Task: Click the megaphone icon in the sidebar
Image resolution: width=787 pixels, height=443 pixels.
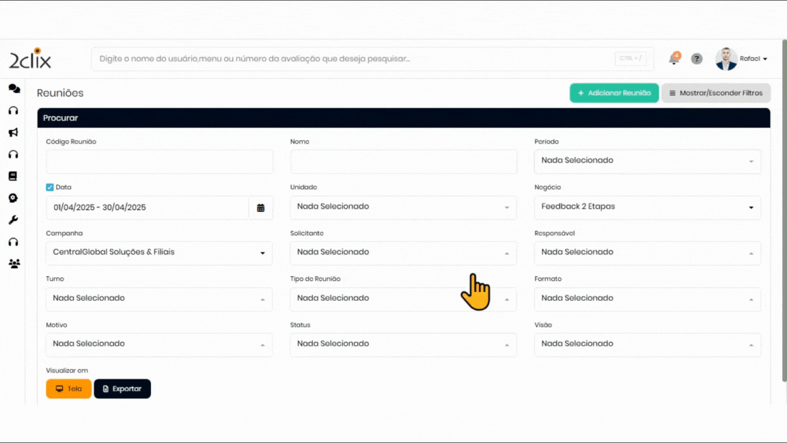Action: [x=13, y=133]
